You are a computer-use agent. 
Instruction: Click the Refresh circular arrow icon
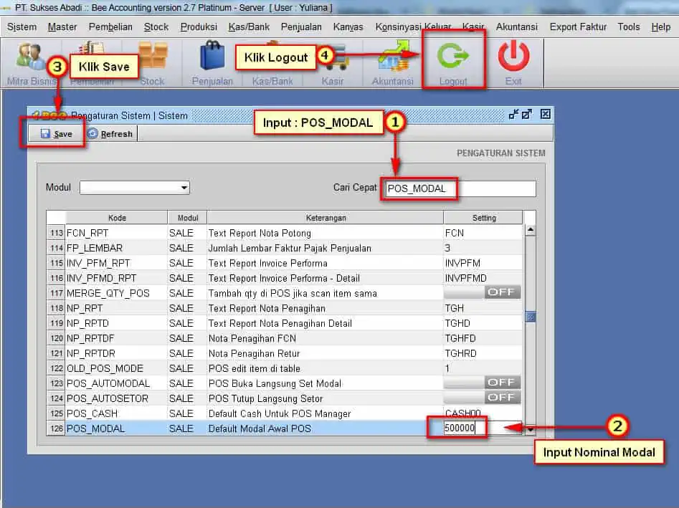(x=92, y=133)
